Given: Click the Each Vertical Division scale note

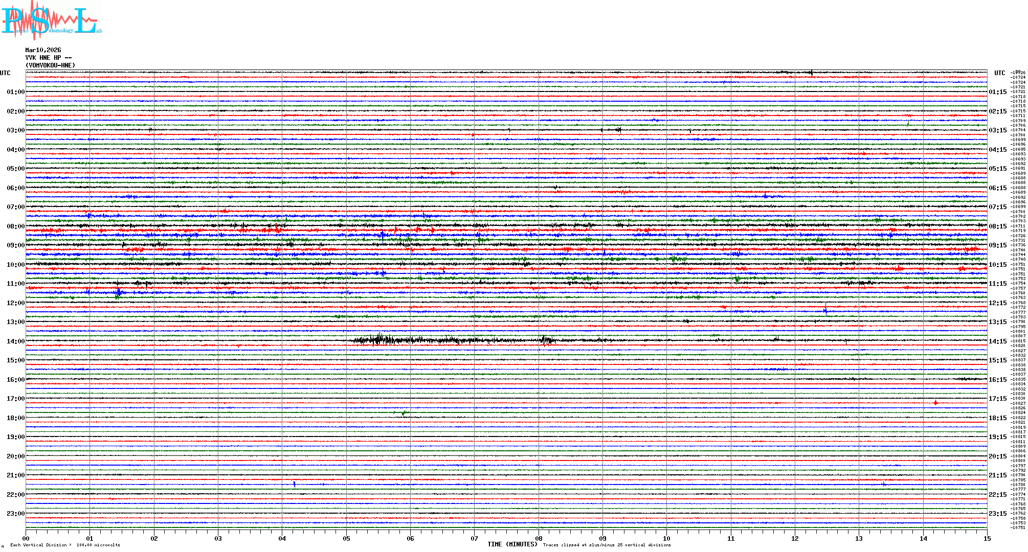Looking at the screenshot, I should pos(65,545).
